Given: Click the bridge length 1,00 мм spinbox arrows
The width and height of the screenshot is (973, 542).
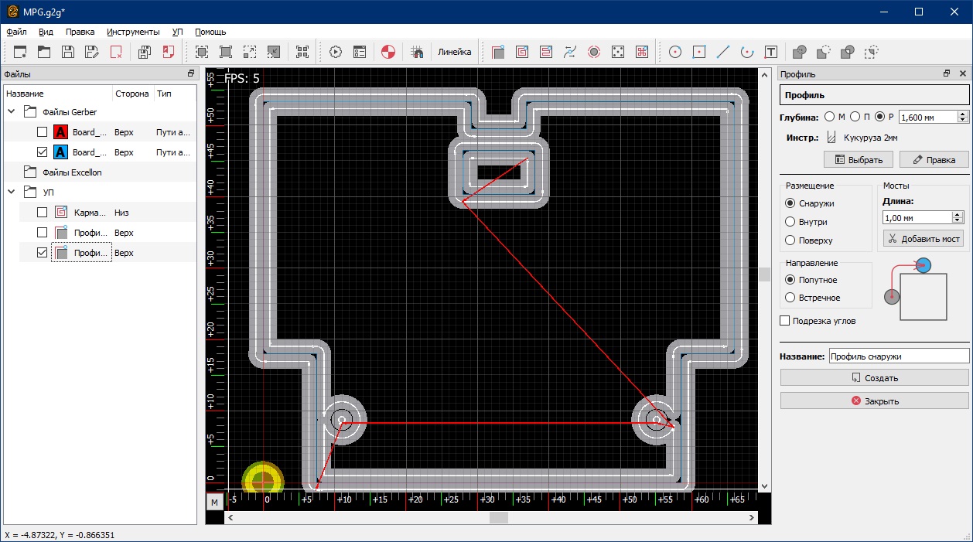Looking at the screenshot, I should [x=958, y=218].
